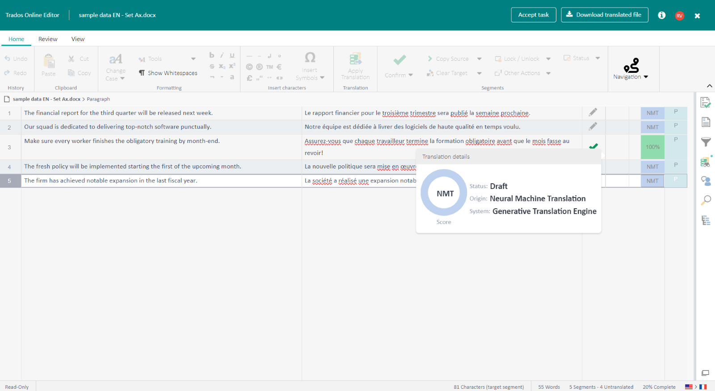Insert the registered trademark symbol

pyautogui.click(x=259, y=67)
